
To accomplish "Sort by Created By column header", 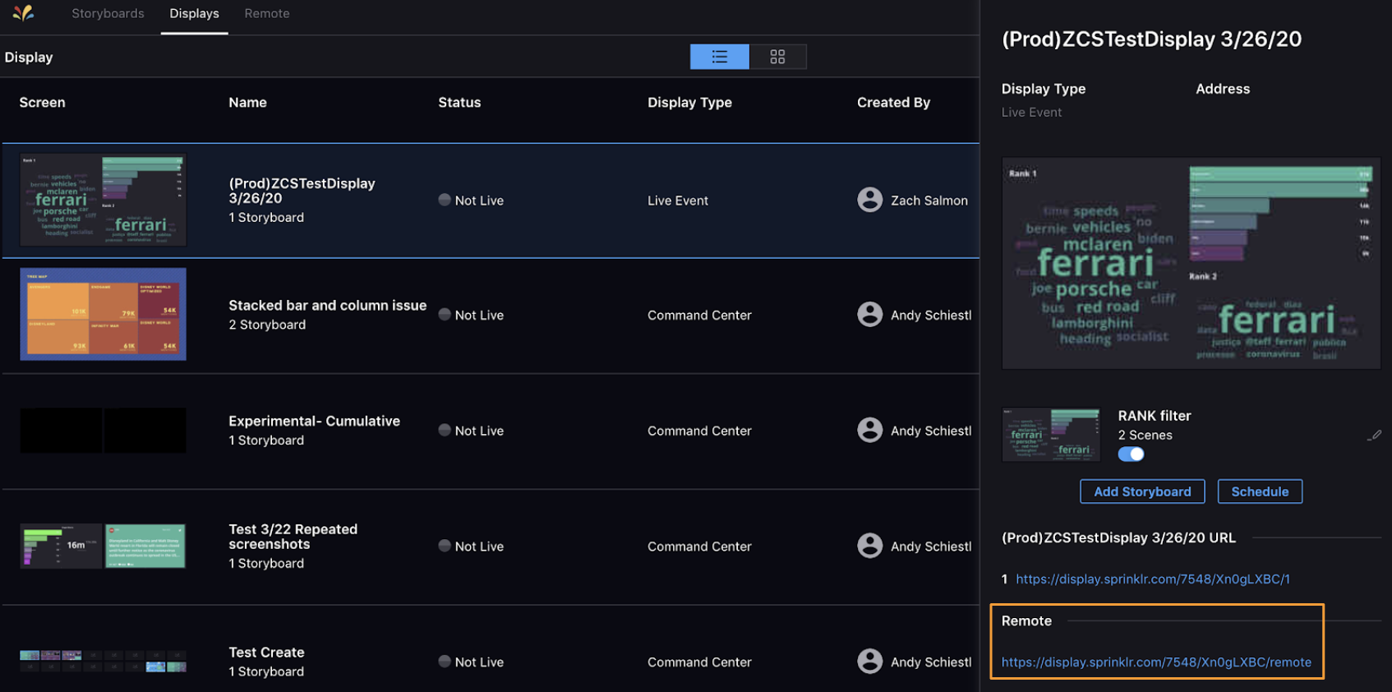I will (893, 103).
